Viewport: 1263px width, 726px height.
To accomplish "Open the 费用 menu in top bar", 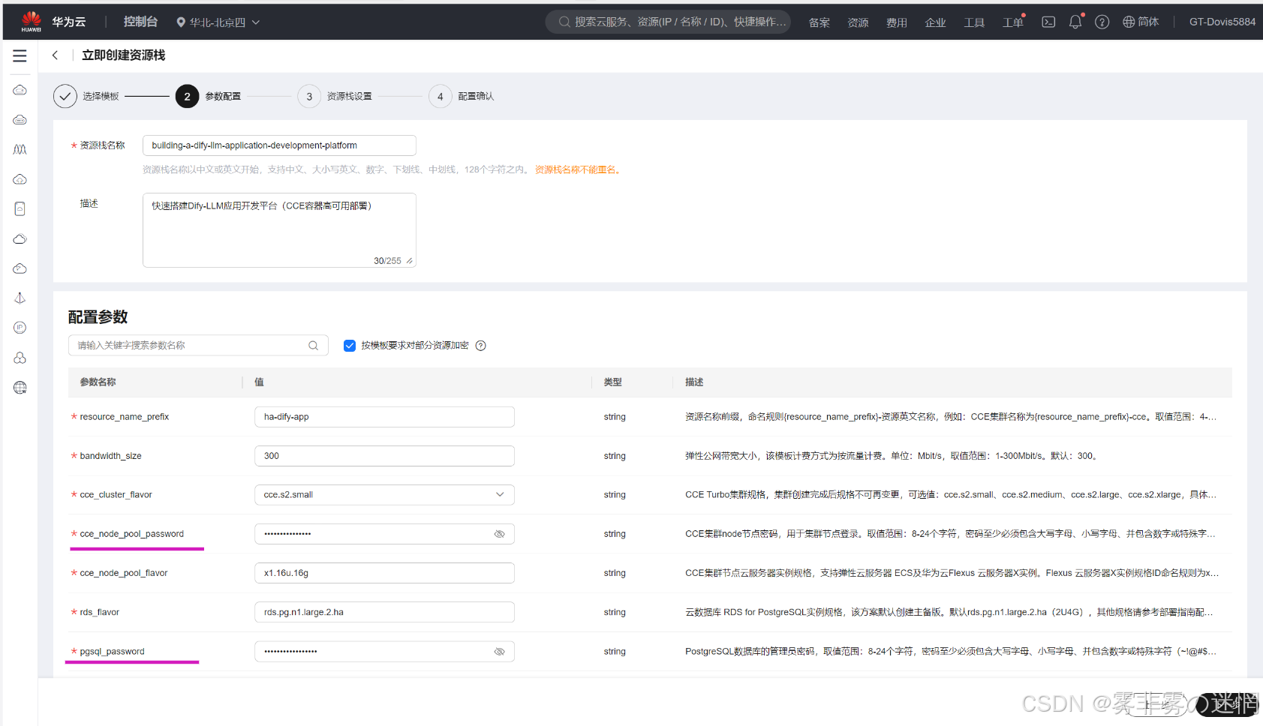I will (896, 22).
